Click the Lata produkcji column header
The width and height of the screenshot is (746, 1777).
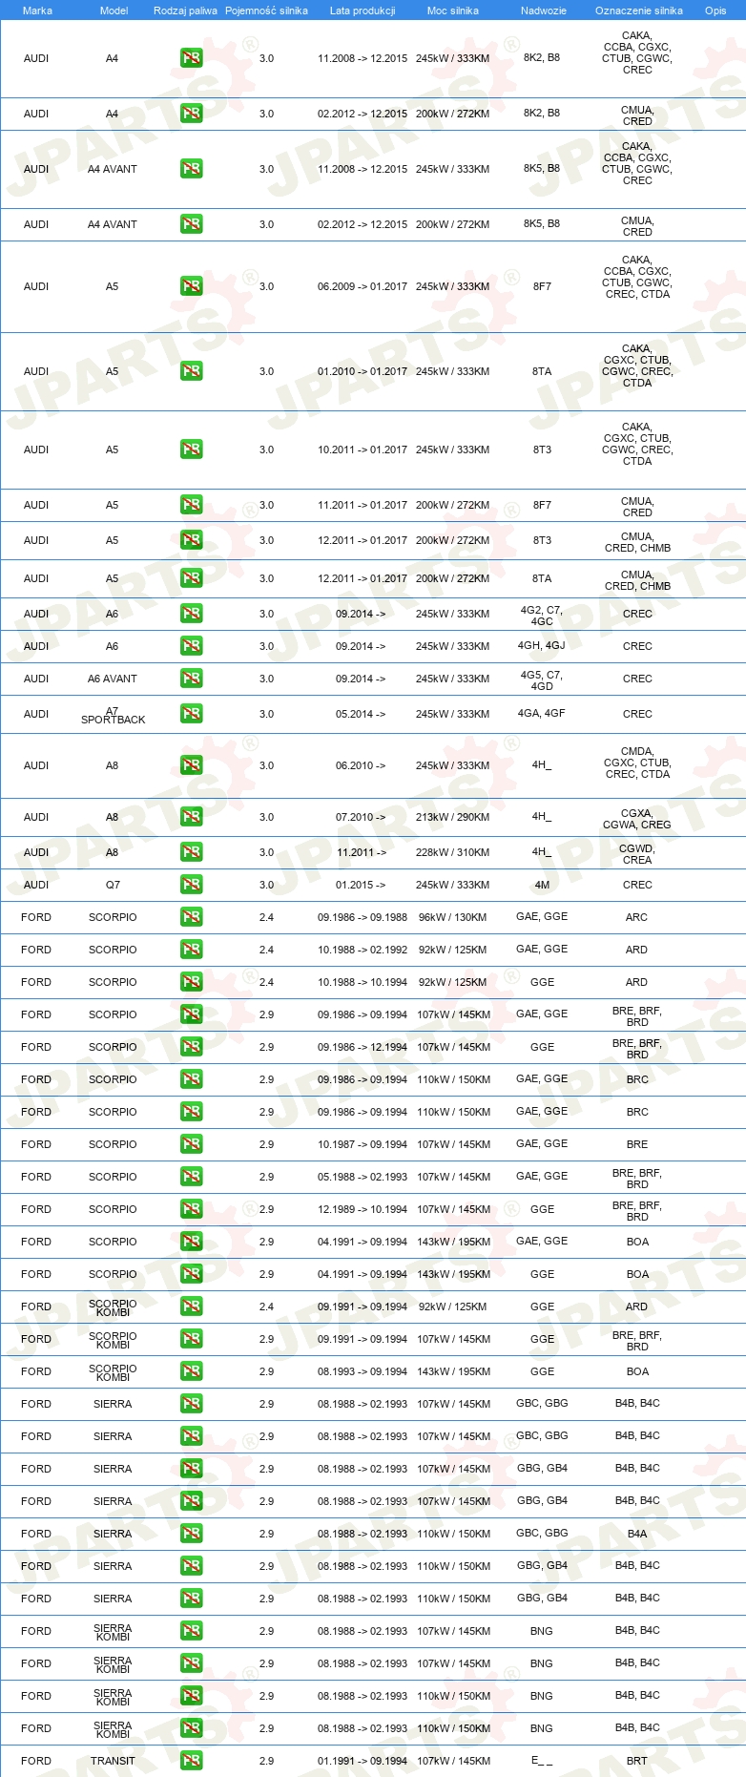click(x=363, y=10)
